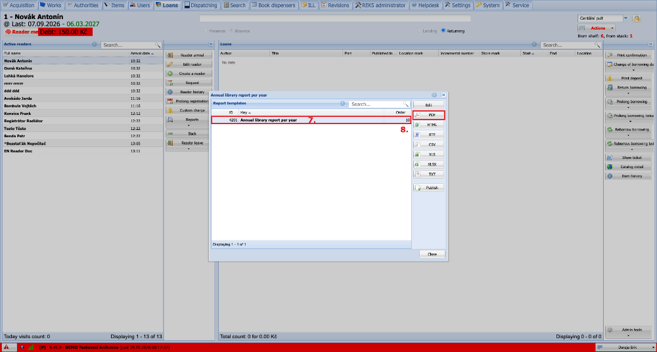
Task: Open the Book dispensers tab
Action: coord(274,5)
